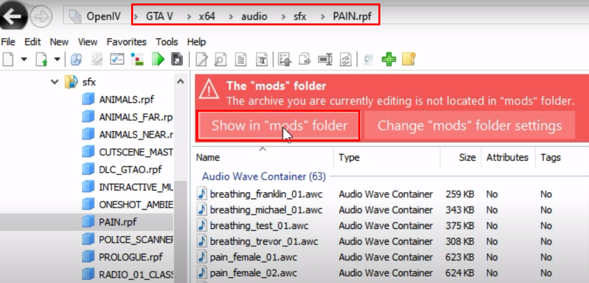Jump to GTA V in the breadcrumb

159,17
